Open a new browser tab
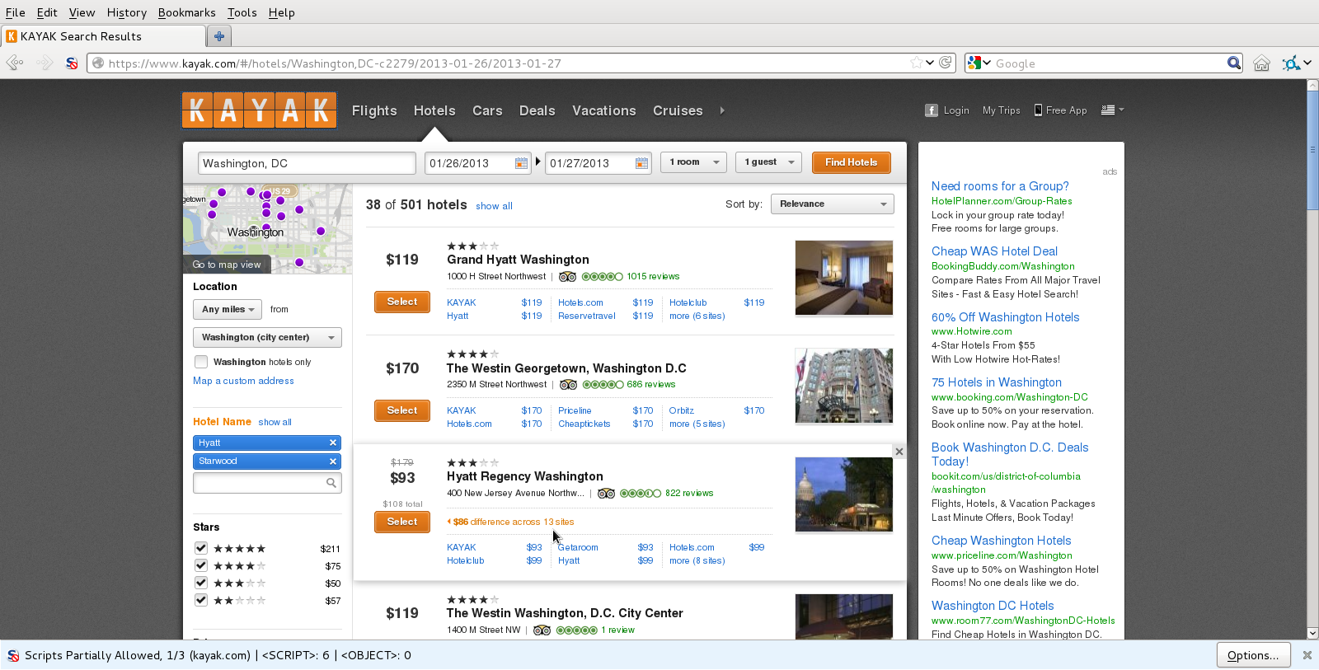 click(219, 36)
